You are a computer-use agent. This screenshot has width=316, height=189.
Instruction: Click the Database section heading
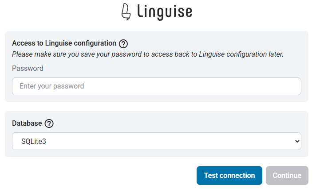(x=27, y=123)
